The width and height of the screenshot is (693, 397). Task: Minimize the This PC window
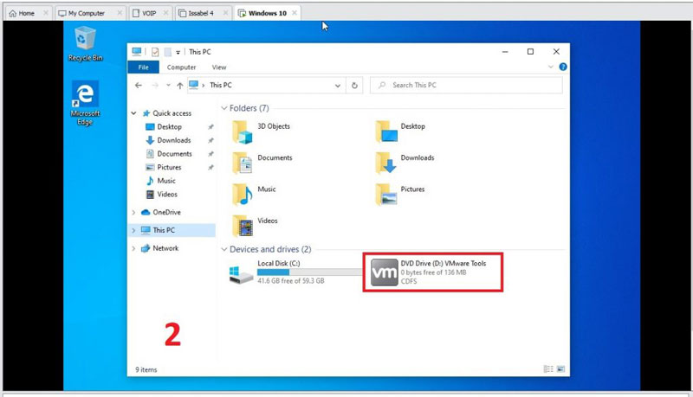(505, 52)
